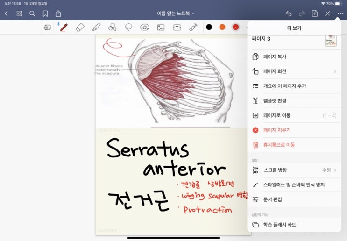
Task: Add a new page
Action: [314, 14]
